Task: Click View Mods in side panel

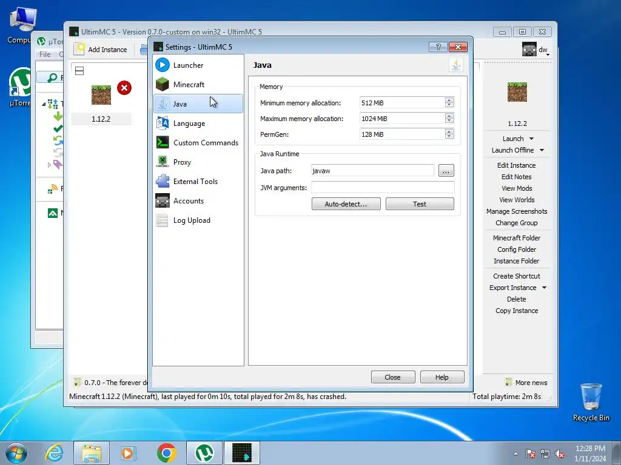Action: point(517,188)
